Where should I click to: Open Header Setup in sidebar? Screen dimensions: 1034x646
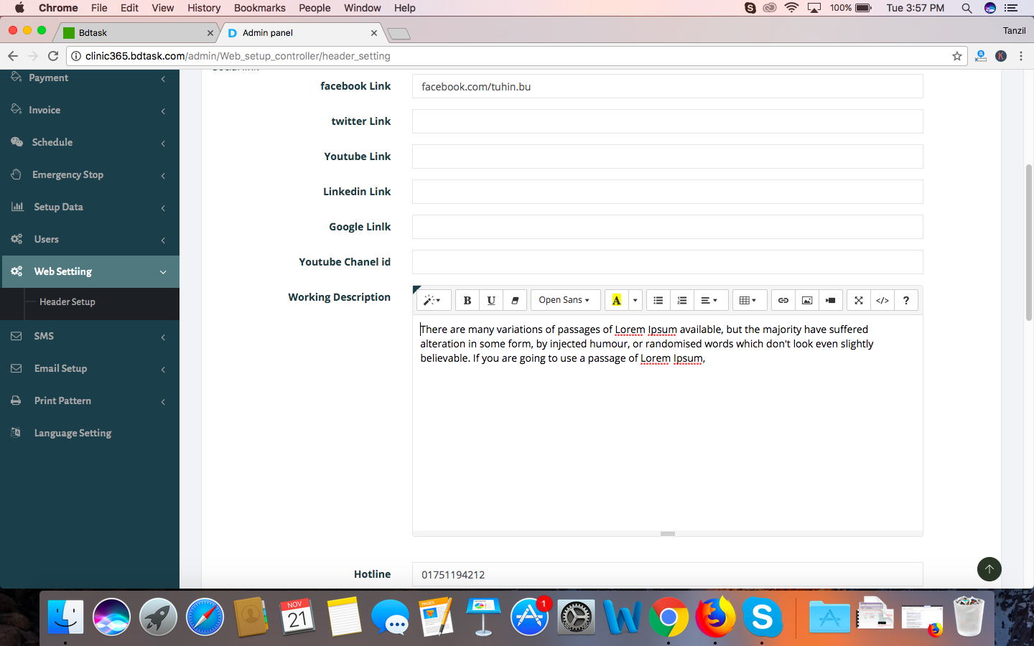(67, 302)
